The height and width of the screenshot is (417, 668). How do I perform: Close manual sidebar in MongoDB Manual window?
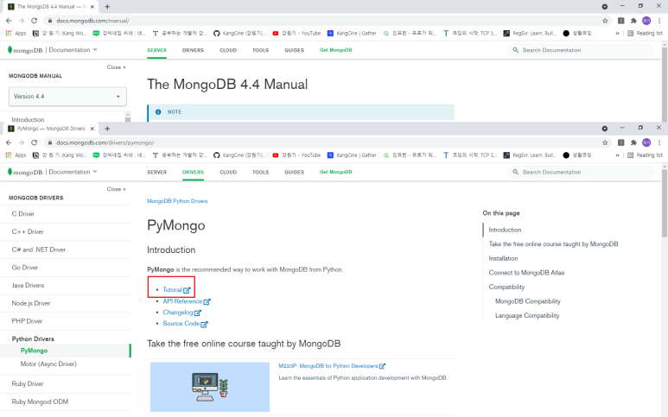click(117, 66)
